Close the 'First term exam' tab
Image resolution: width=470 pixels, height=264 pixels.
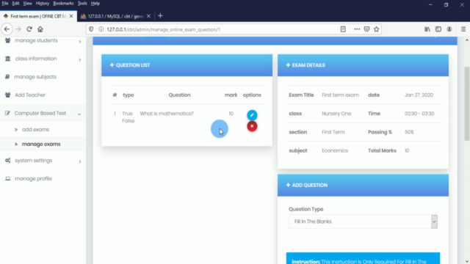click(71, 16)
